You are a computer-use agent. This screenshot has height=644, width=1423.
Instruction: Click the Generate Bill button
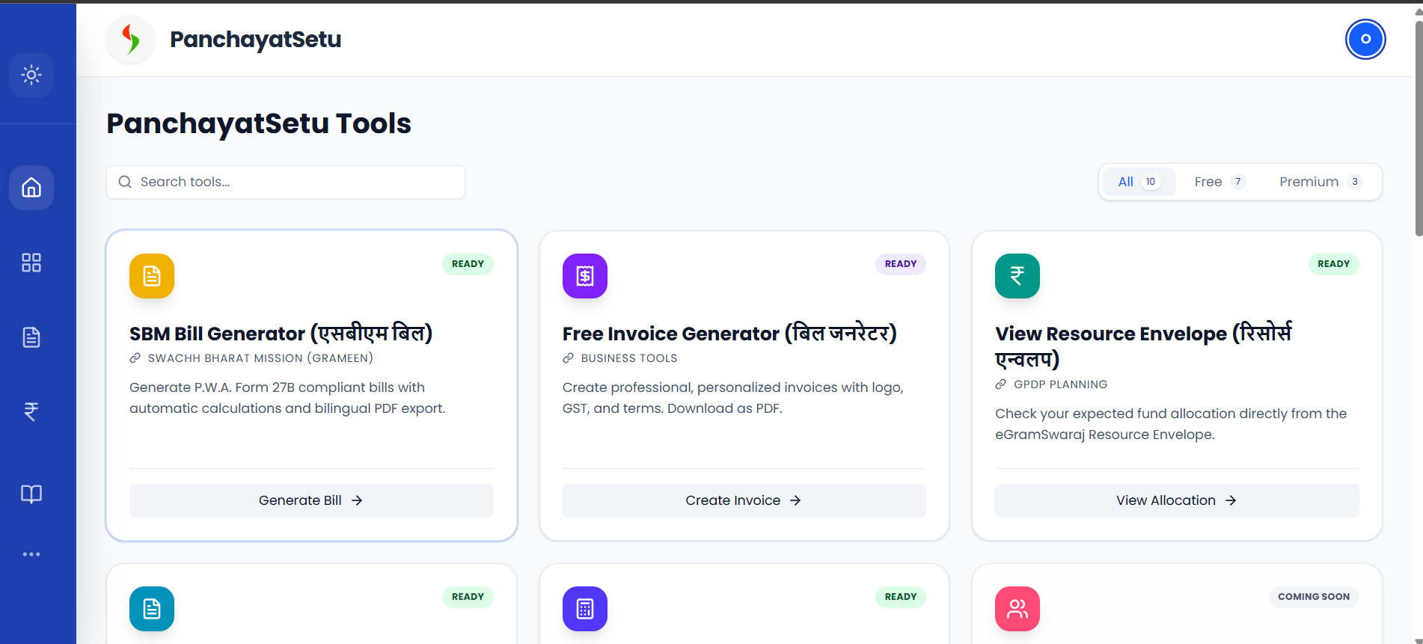(x=310, y=500)
